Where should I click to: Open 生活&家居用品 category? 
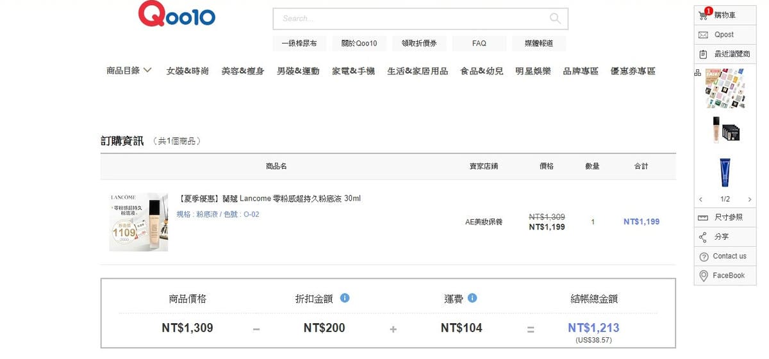418,71
